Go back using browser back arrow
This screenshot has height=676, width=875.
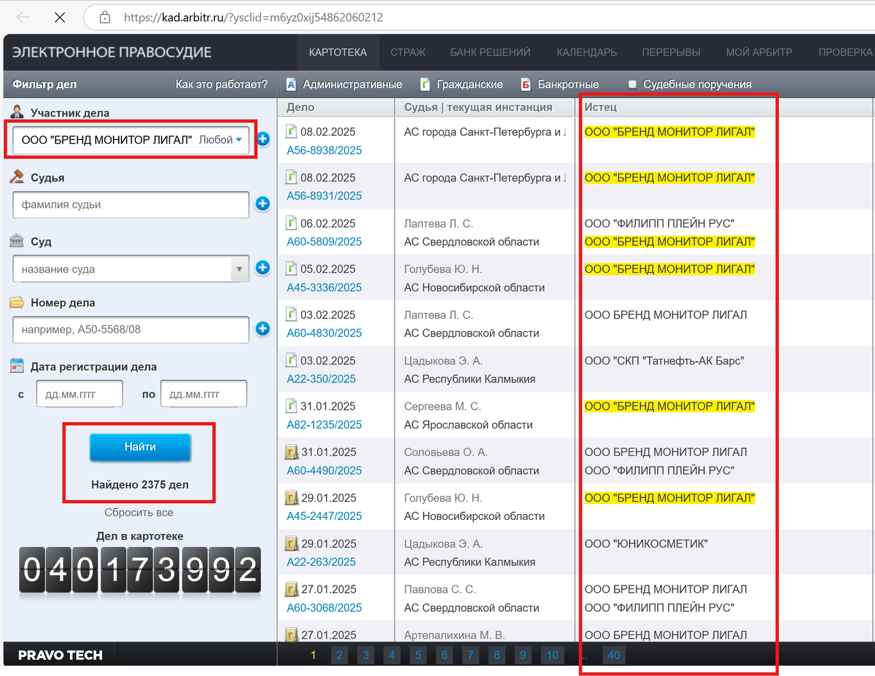23,17
